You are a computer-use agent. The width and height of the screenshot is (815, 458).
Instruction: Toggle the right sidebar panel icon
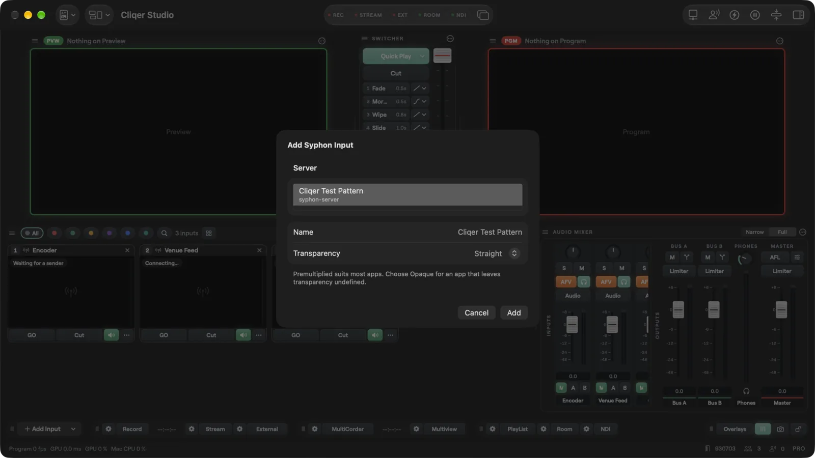coord(798,15)
